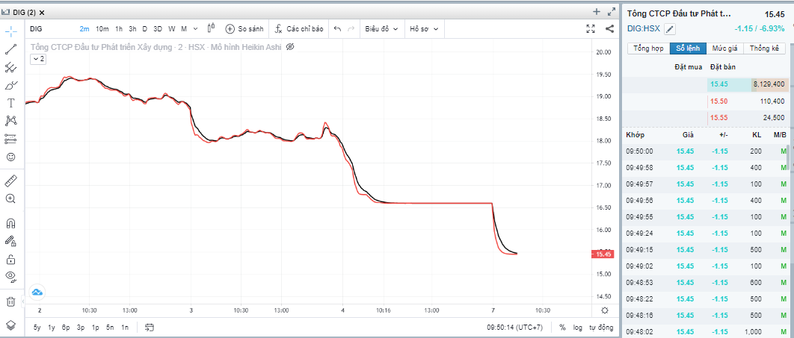Select the Text annotation tool
This screenshot has height=338, width=794.
11,103
